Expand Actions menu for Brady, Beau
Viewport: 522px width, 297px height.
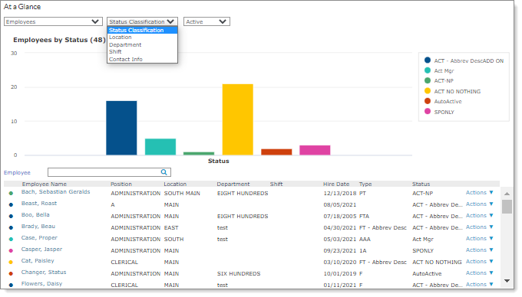click(479, 227)
